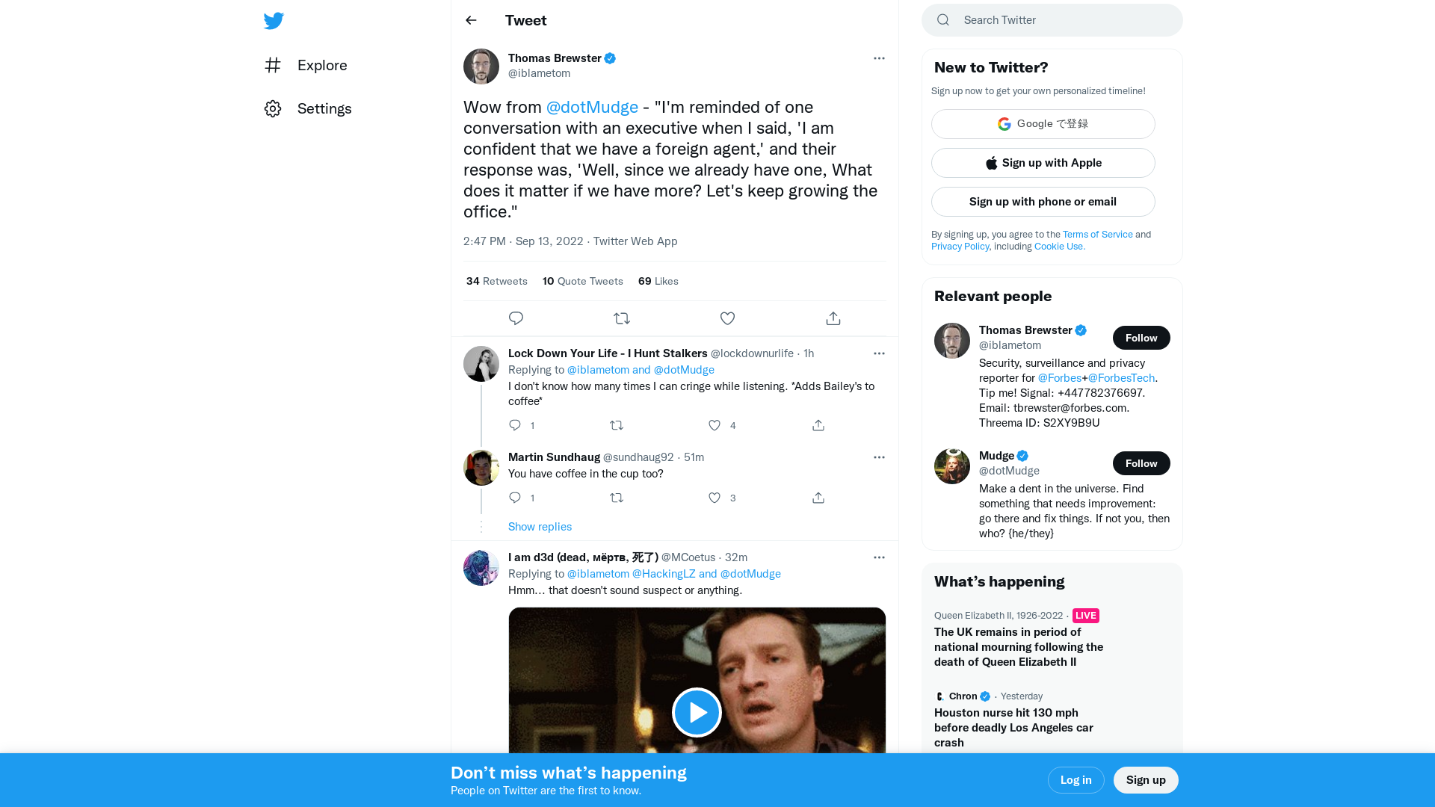Click the Twitter bird logo

274,20
